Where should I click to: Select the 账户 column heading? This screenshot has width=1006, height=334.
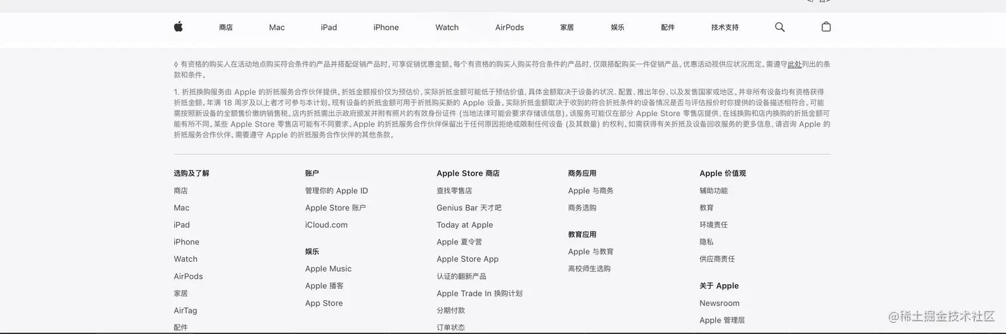(312, 173)
